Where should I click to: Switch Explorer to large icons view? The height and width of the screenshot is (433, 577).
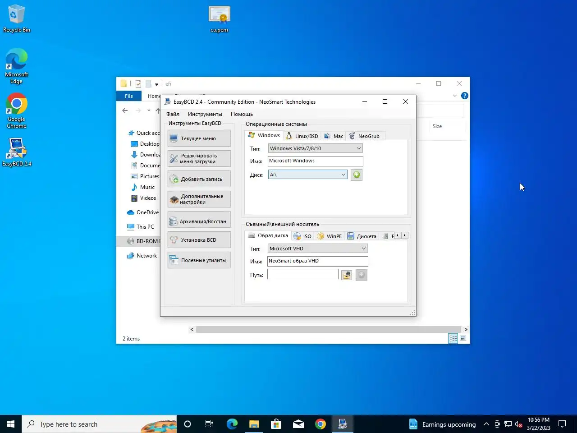(x=463, y=338)
